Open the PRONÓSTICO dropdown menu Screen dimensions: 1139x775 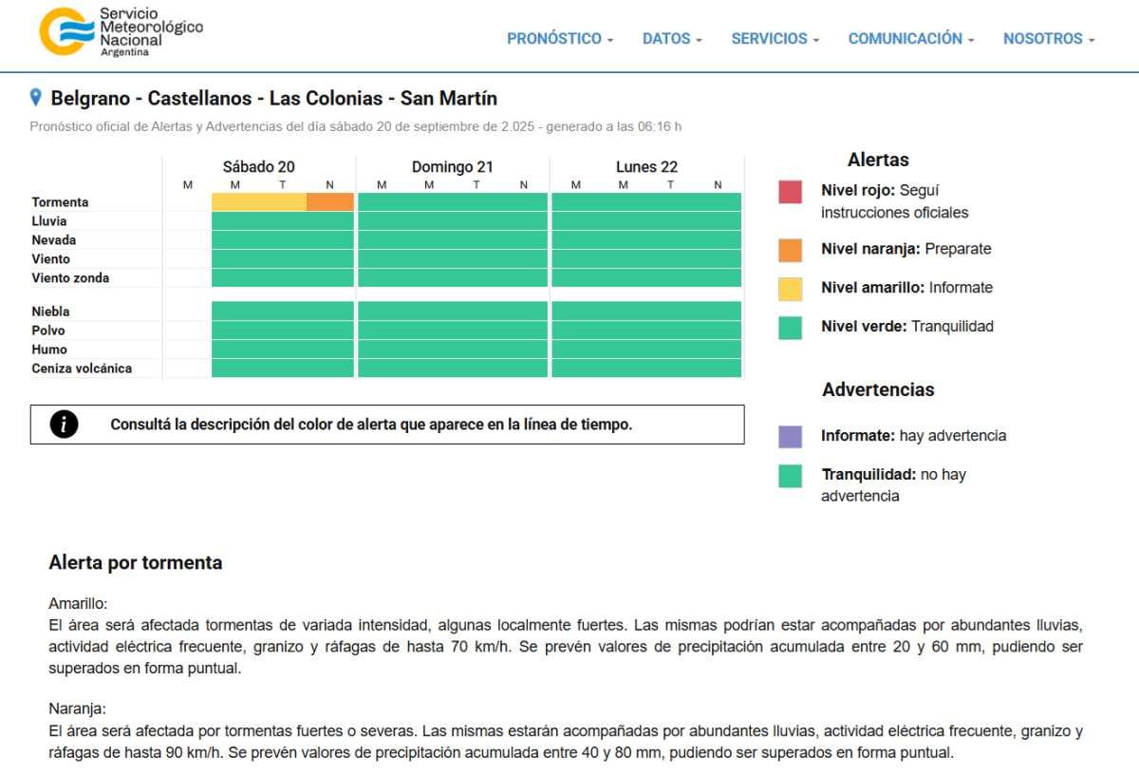pos(560,39)
